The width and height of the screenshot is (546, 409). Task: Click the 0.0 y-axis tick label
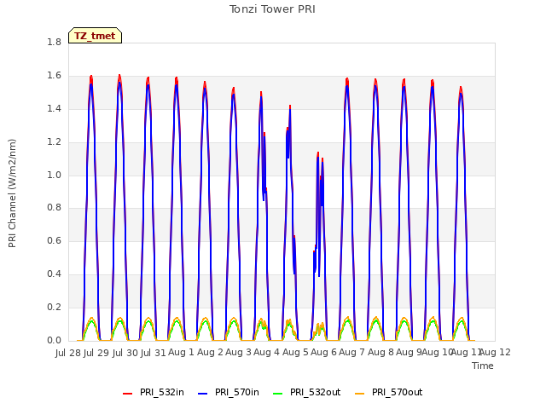tap(55, 341)
